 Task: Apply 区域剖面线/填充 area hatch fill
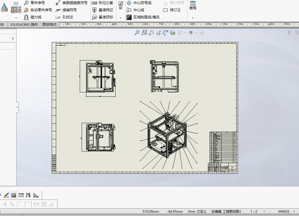[x=143, y=17]
